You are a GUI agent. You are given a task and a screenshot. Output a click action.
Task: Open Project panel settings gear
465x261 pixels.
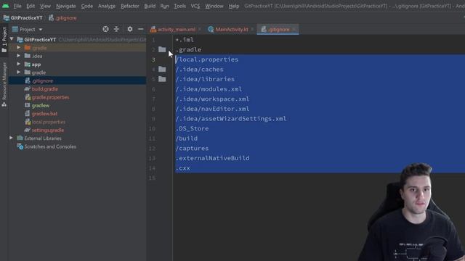(130, 29)
